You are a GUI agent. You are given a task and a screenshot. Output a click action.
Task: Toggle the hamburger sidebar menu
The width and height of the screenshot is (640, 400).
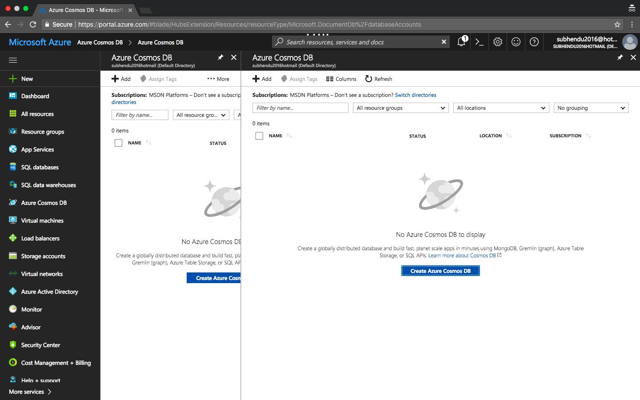[13, 60]
